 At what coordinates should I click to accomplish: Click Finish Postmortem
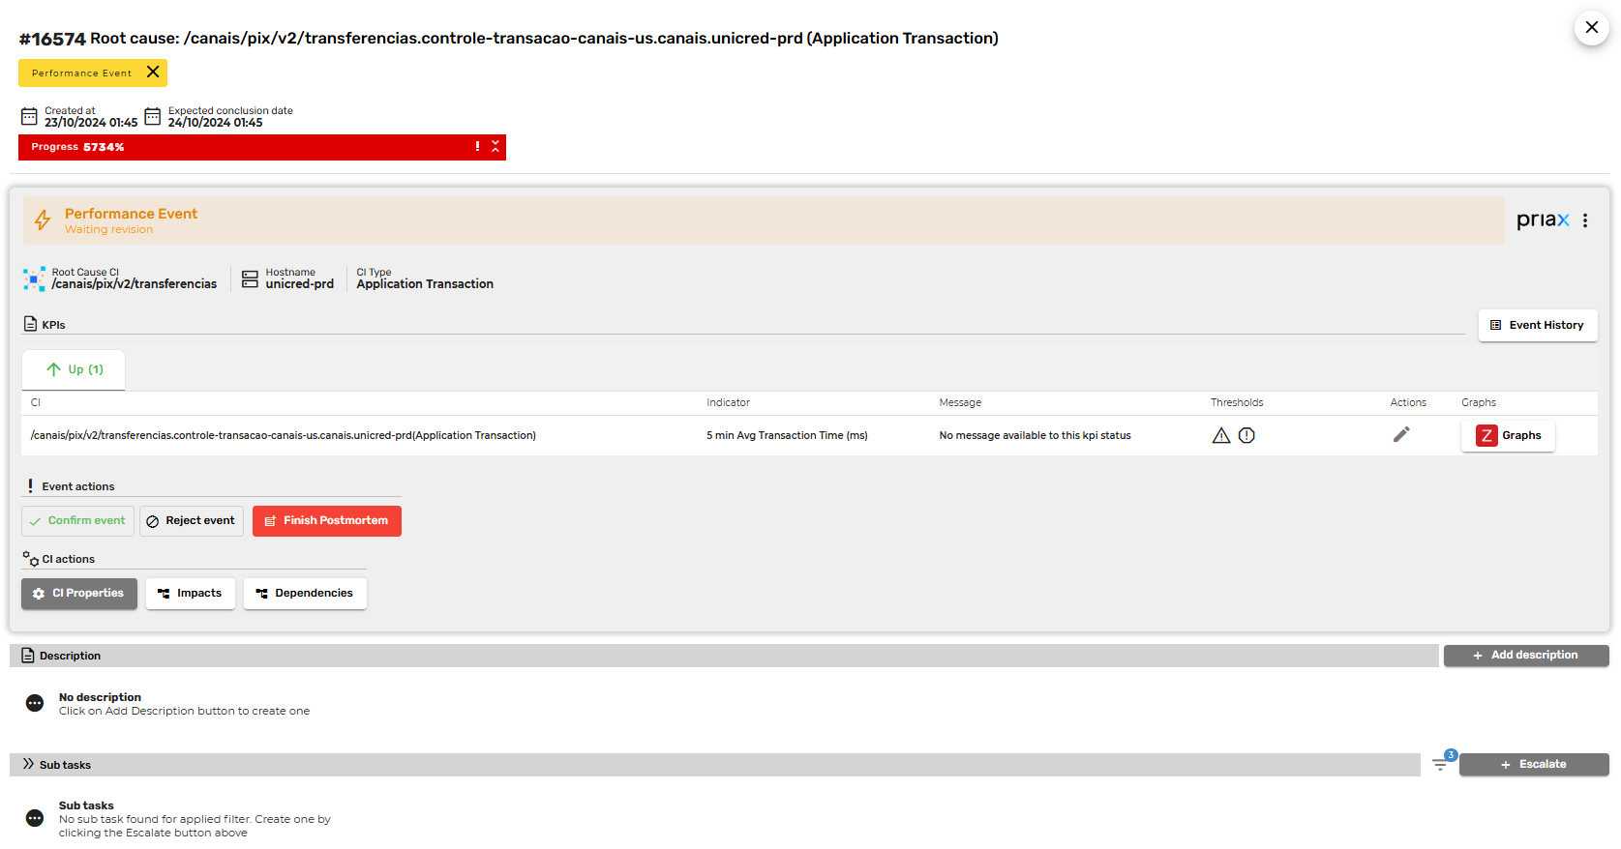[x=326, y=521]
